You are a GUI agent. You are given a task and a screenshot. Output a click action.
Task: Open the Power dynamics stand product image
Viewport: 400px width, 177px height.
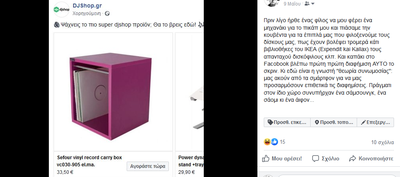[x=189, y=92]
